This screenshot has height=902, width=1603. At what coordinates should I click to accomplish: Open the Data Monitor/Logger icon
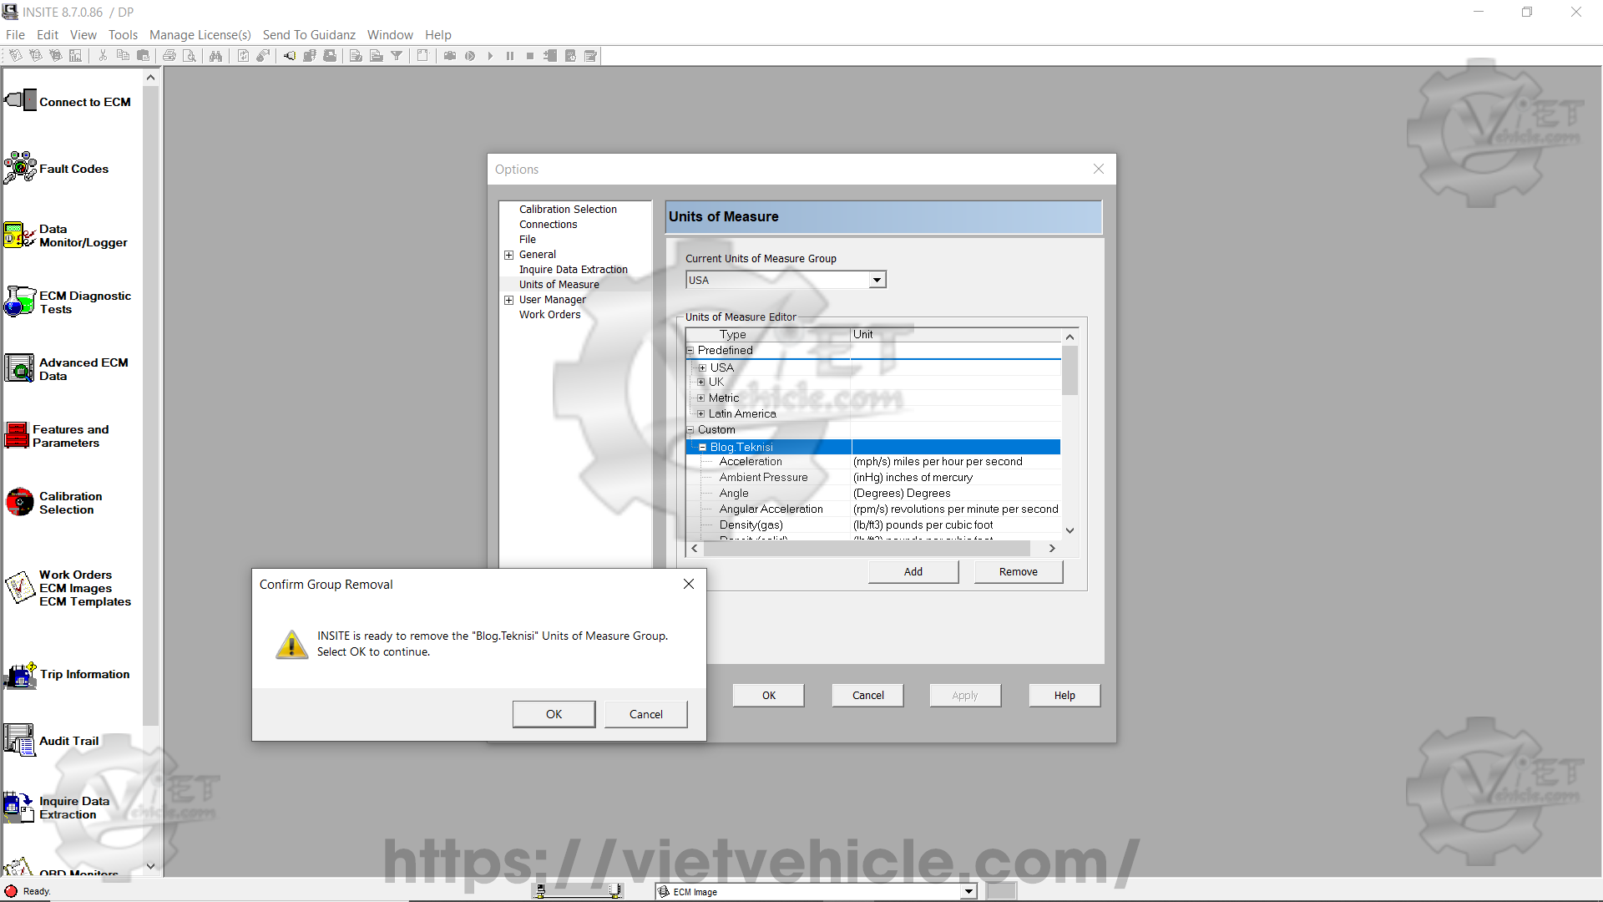pyautogui.click(x=19, y=236)
